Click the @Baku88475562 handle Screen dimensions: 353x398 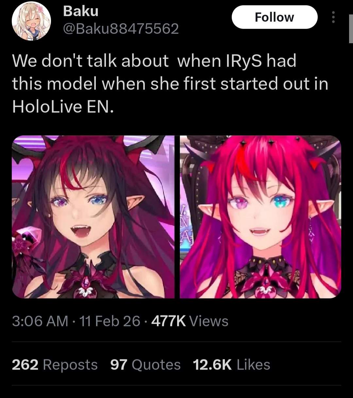click(121, 29)
